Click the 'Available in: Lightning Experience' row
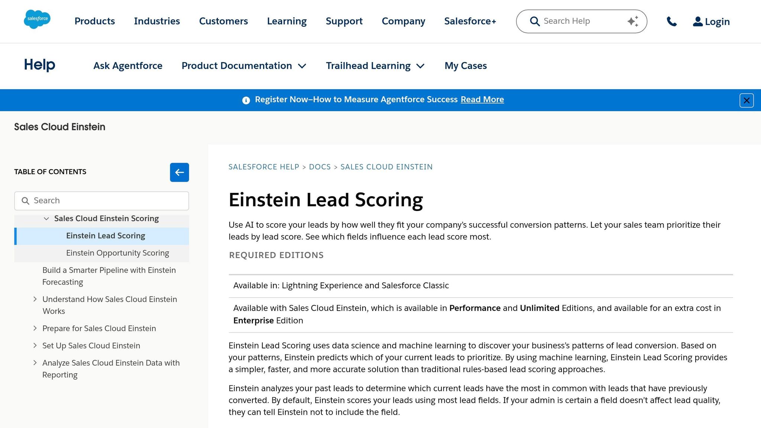The image size is (761, 428). 481,286
